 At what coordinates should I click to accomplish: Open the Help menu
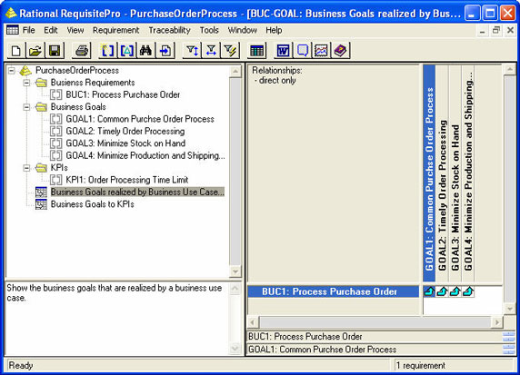click(x=274, y=30)
